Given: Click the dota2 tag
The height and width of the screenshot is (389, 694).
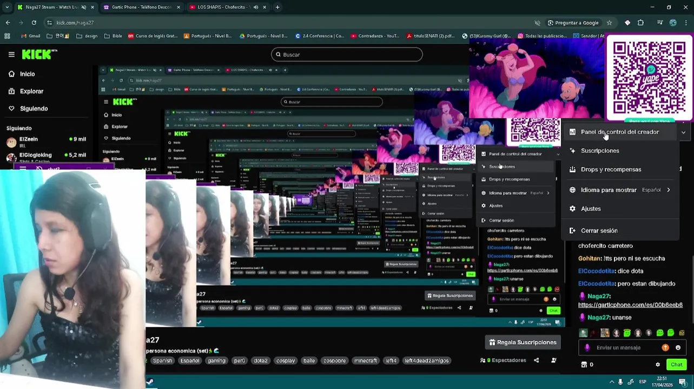Looking at the screenshot, I should coord(261,360).
